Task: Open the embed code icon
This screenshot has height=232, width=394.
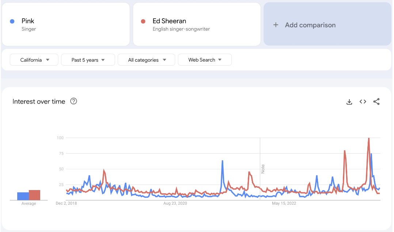Action: [363, 102]
